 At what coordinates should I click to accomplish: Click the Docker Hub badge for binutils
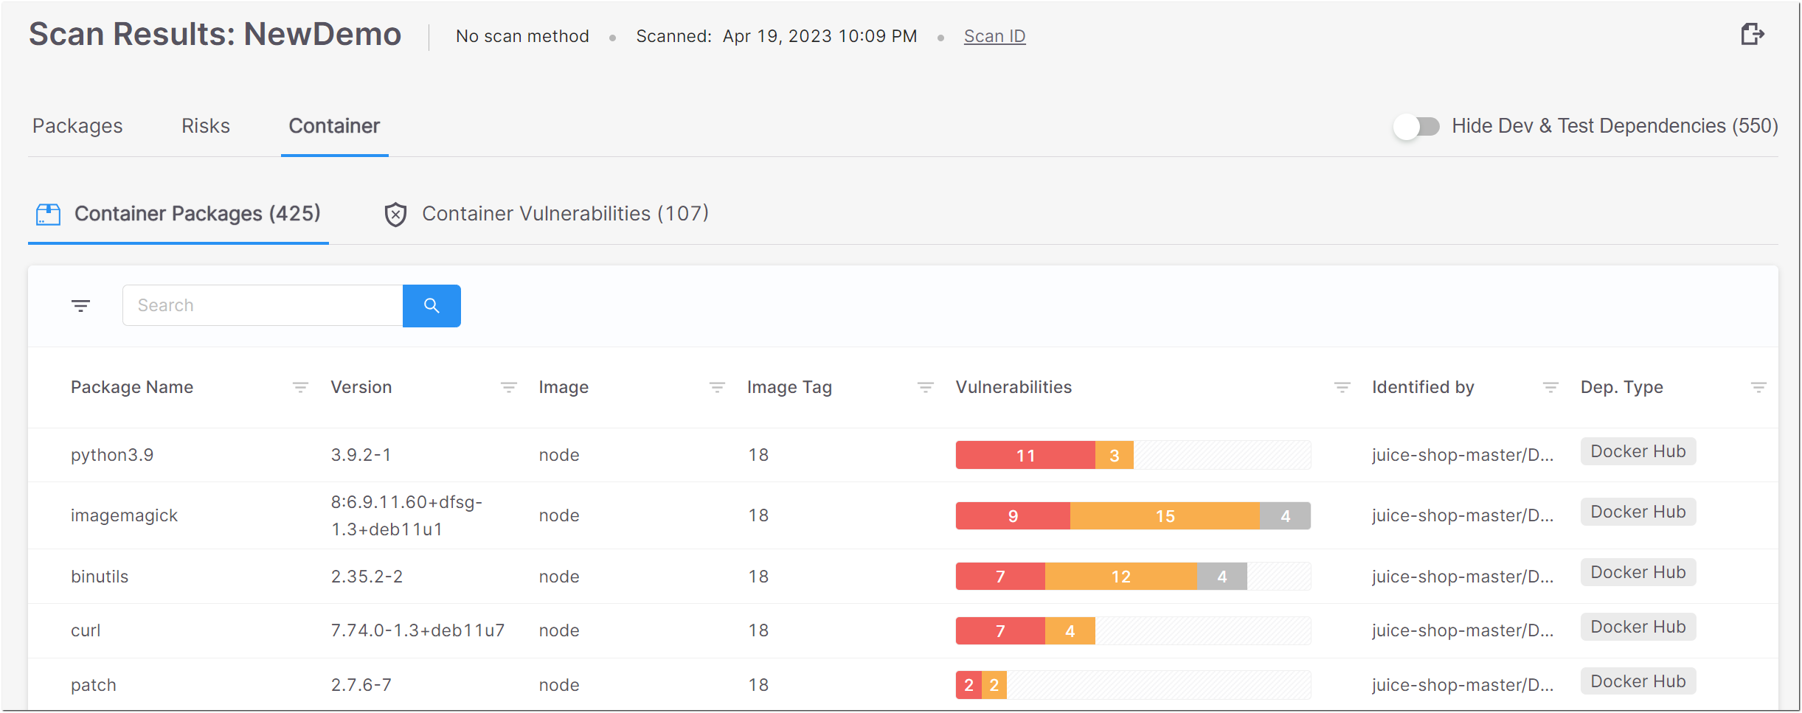[x=1638, y=572]
